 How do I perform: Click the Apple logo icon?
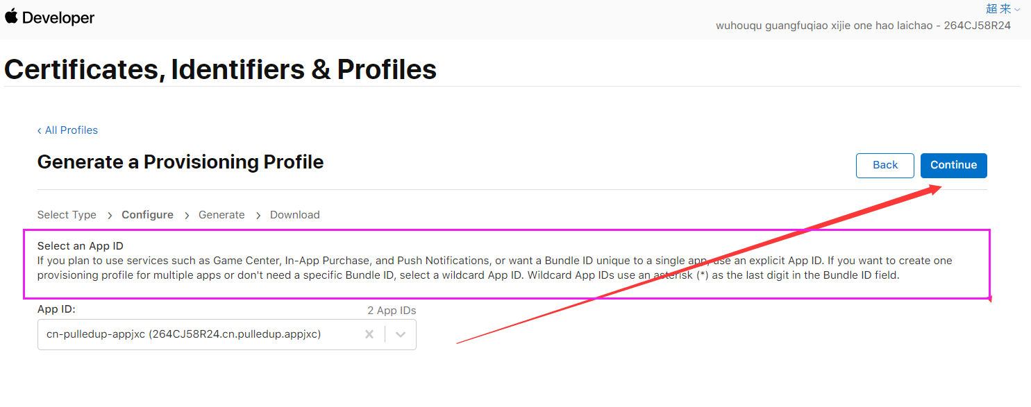coord(10,16)
